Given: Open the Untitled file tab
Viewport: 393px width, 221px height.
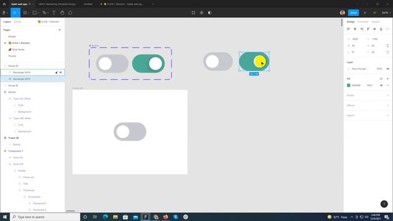Looking at the screenshot, I should [x=88, y=4].
